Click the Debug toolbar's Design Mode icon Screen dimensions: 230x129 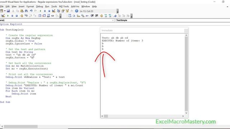(x=3, y=16)
